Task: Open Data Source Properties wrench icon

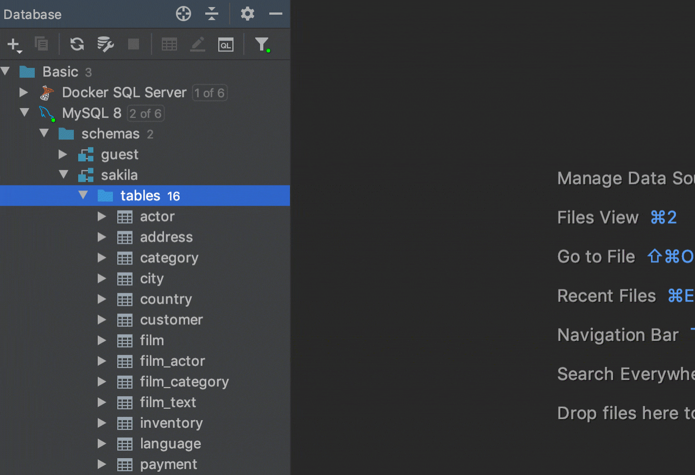Action: pos(105,45)
